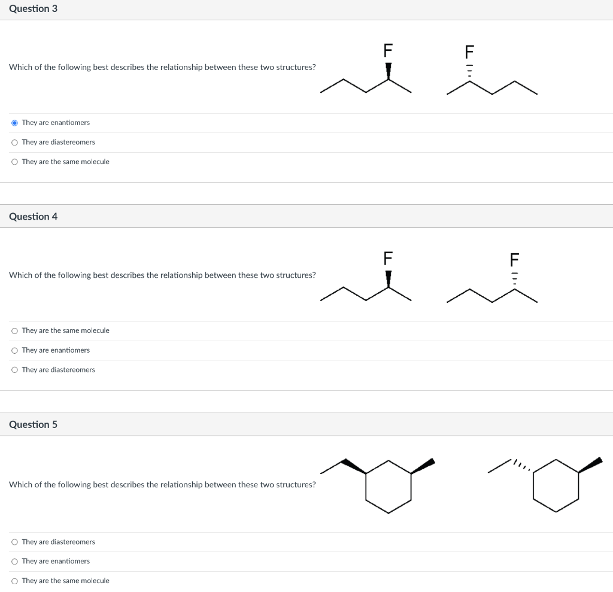
Task: Click Question 4's dashed-bond fluorine structure
Action: coord(492,277)
